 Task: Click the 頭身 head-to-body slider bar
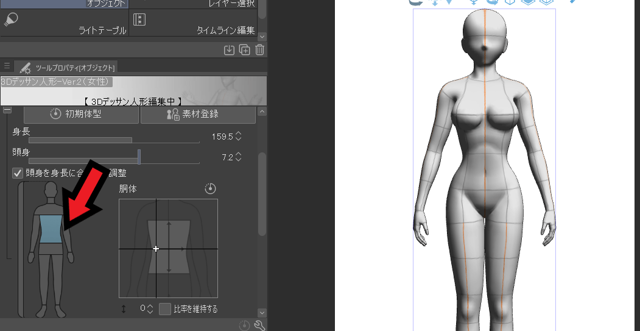(x=114, y=160)
